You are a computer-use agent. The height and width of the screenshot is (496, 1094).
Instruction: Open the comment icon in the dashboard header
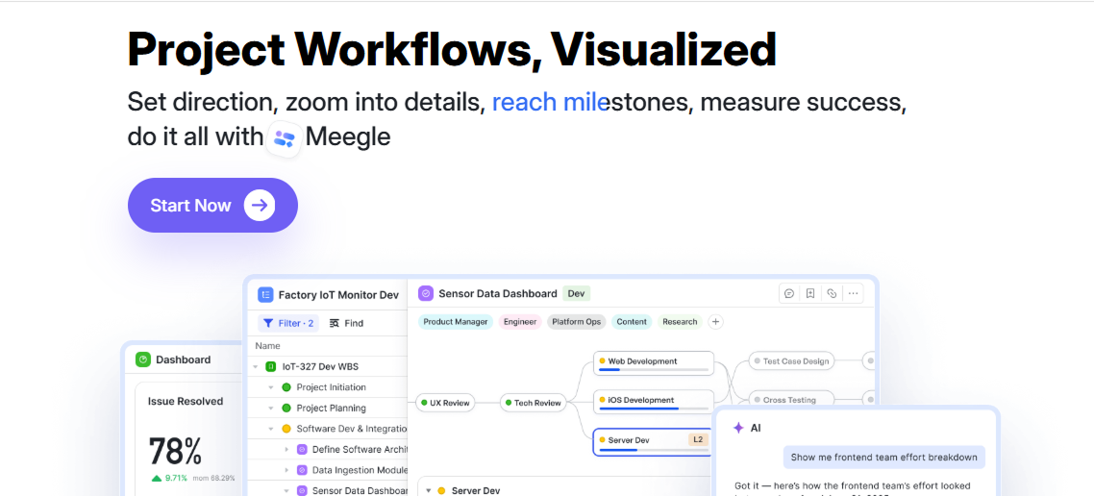click(x=789, y=293)
